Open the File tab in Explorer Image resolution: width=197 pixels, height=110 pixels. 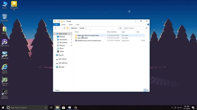click(57, 24)
